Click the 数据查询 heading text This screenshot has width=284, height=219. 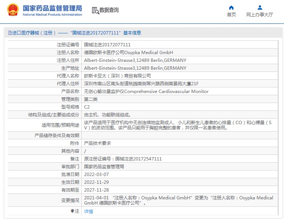click(x=109, y=10)
